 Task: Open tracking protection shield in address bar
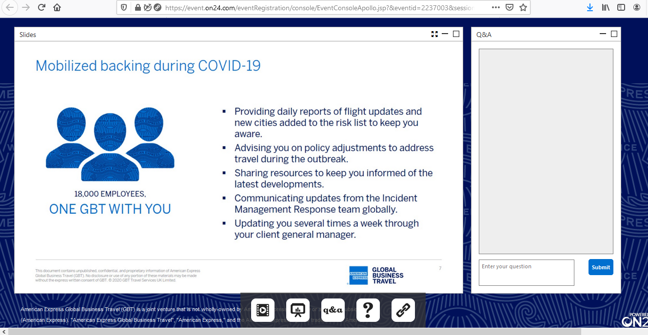pyautogui.click(x=124, y=8)
